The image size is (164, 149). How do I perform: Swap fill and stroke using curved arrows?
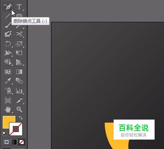point(21,118)
